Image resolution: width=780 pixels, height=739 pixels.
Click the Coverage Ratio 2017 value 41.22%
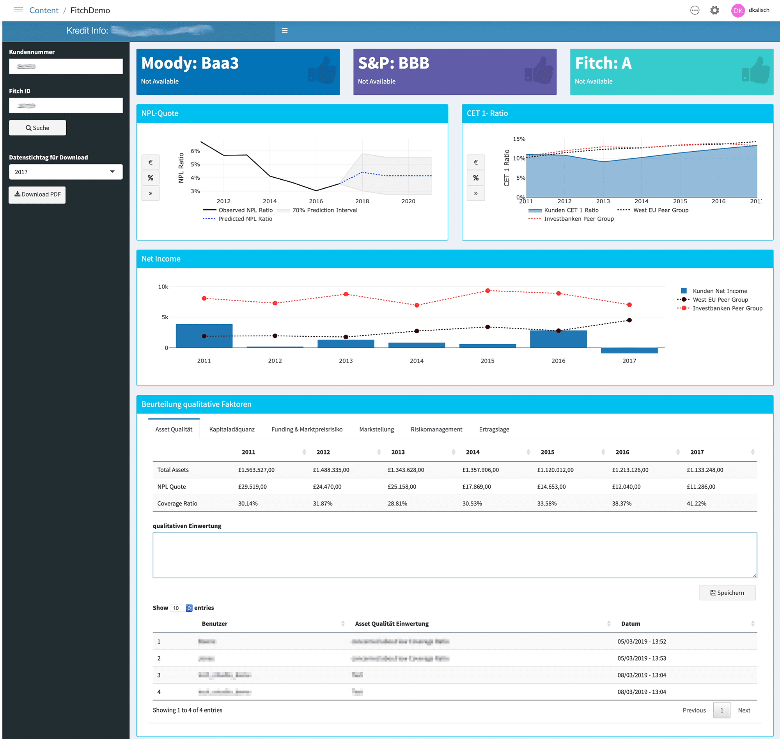point(697,504)
